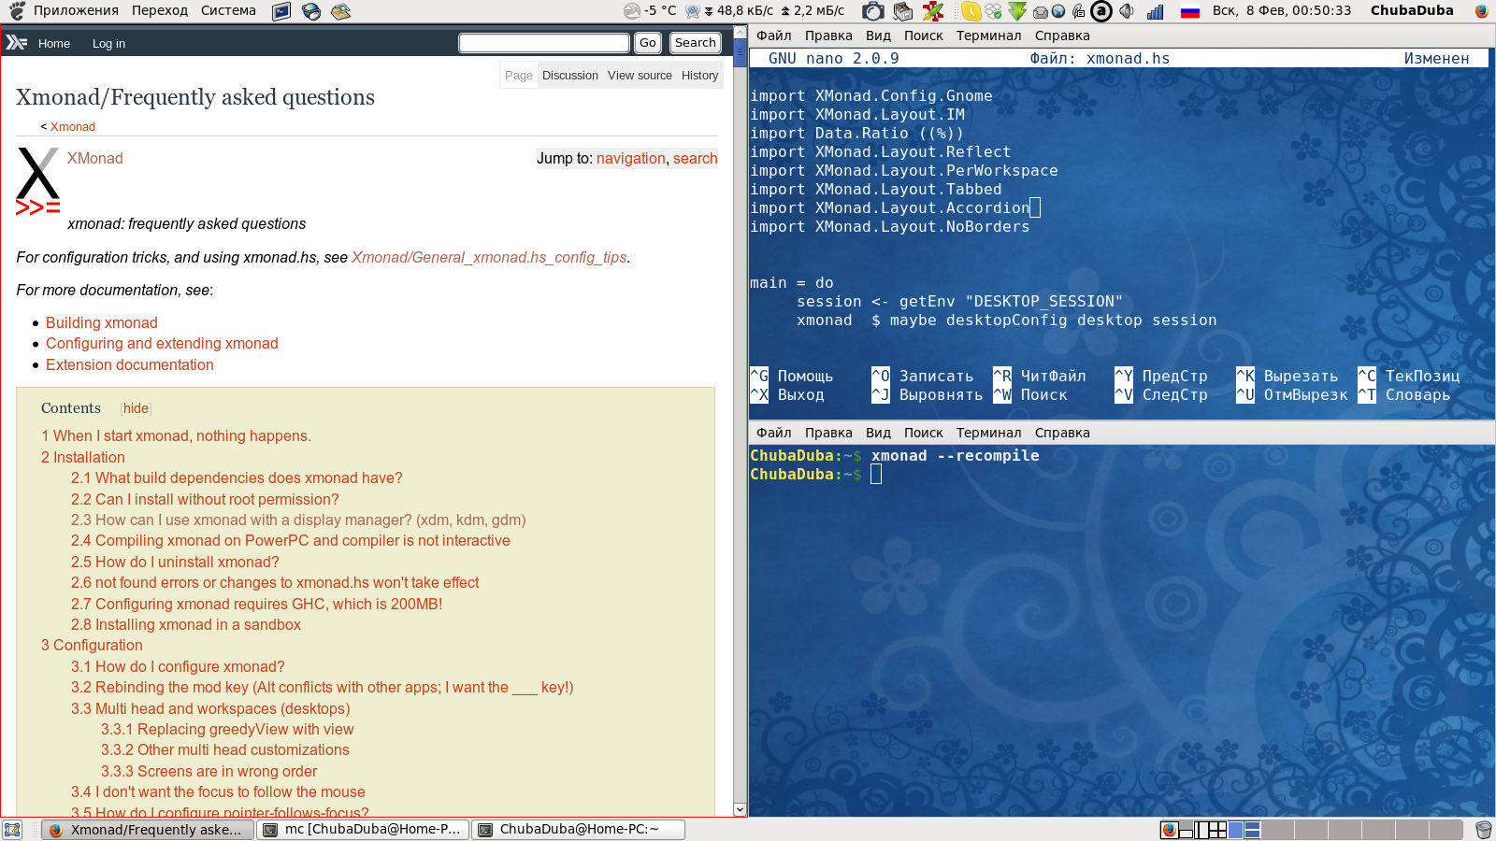Follow the Xmonad parent page link
Screen dimensions: 1496x841
(x=73, y=127)
